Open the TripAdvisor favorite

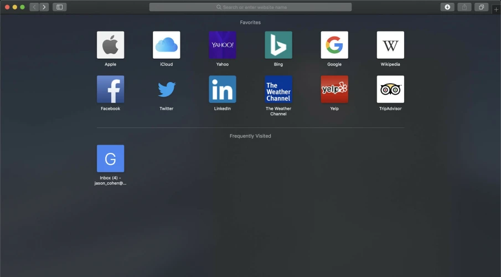390,89
